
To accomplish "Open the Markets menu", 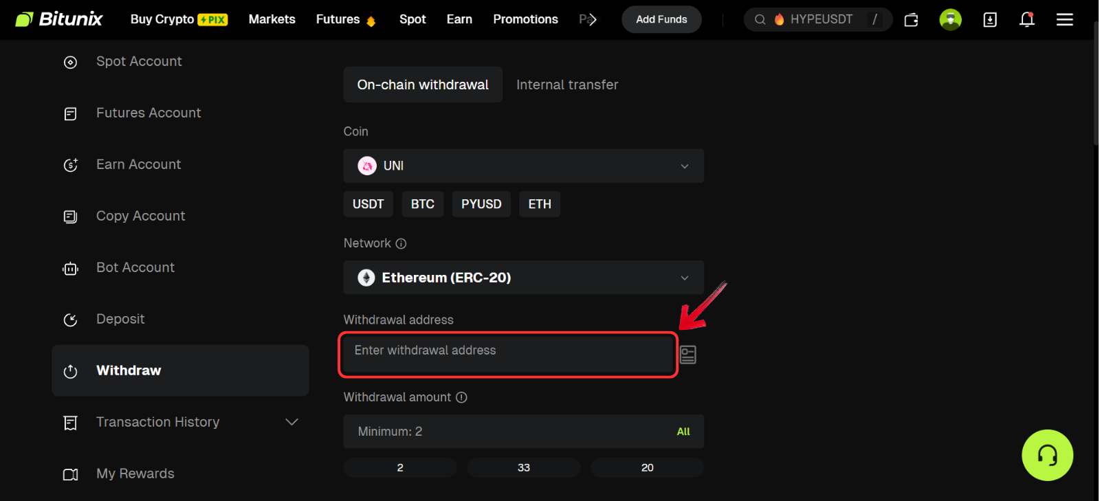I will tap(272, 19).
